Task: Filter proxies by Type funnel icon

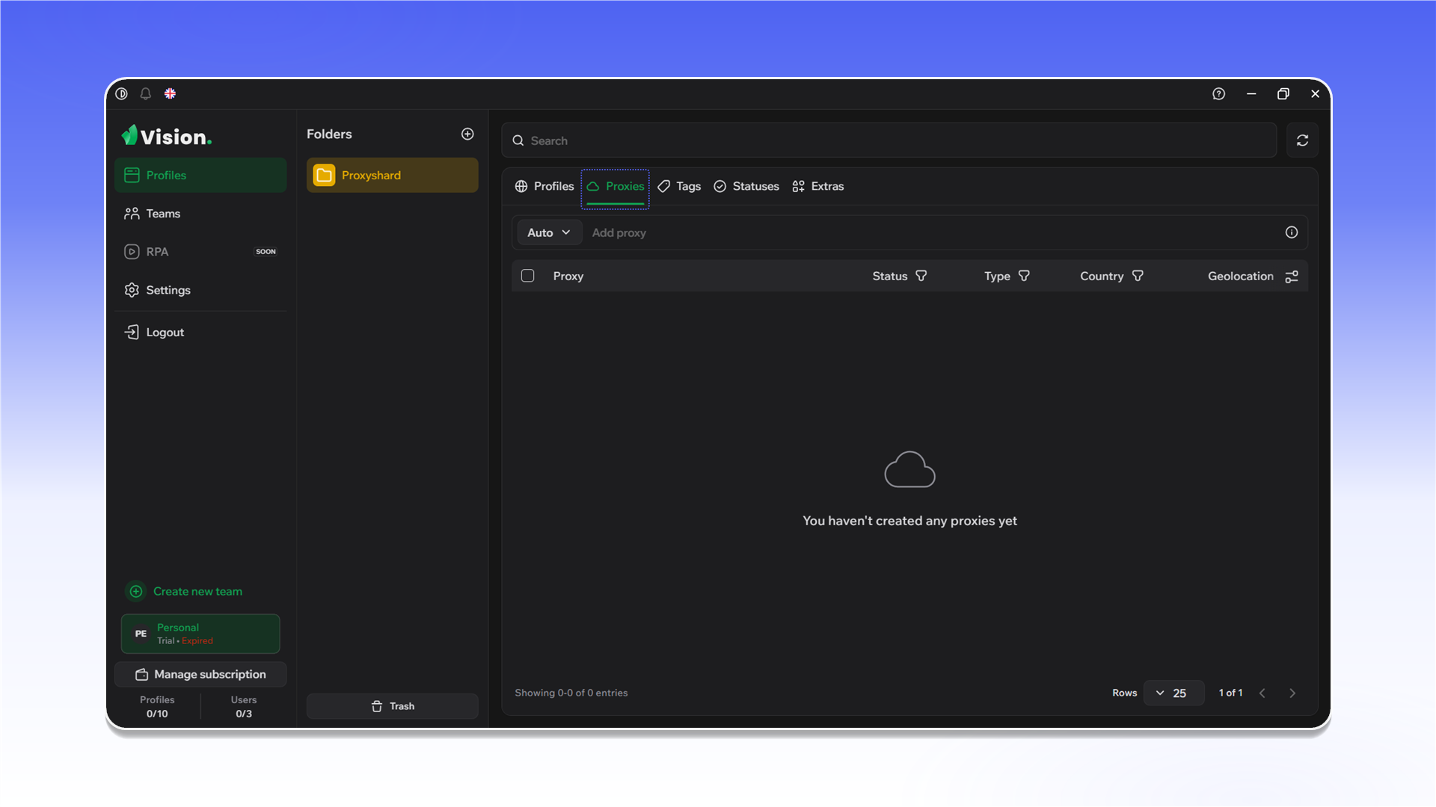Action: (1024, 276)
